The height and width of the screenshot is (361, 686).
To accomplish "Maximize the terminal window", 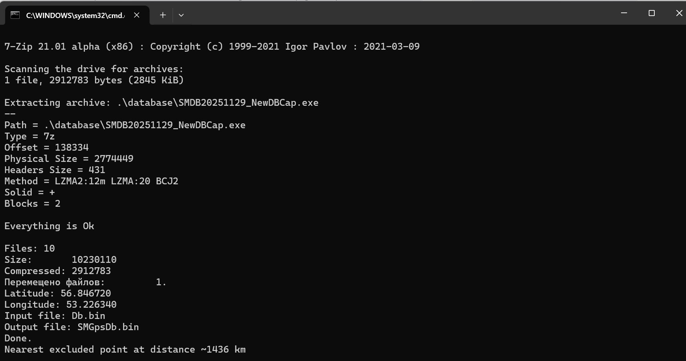I will 652,13.
